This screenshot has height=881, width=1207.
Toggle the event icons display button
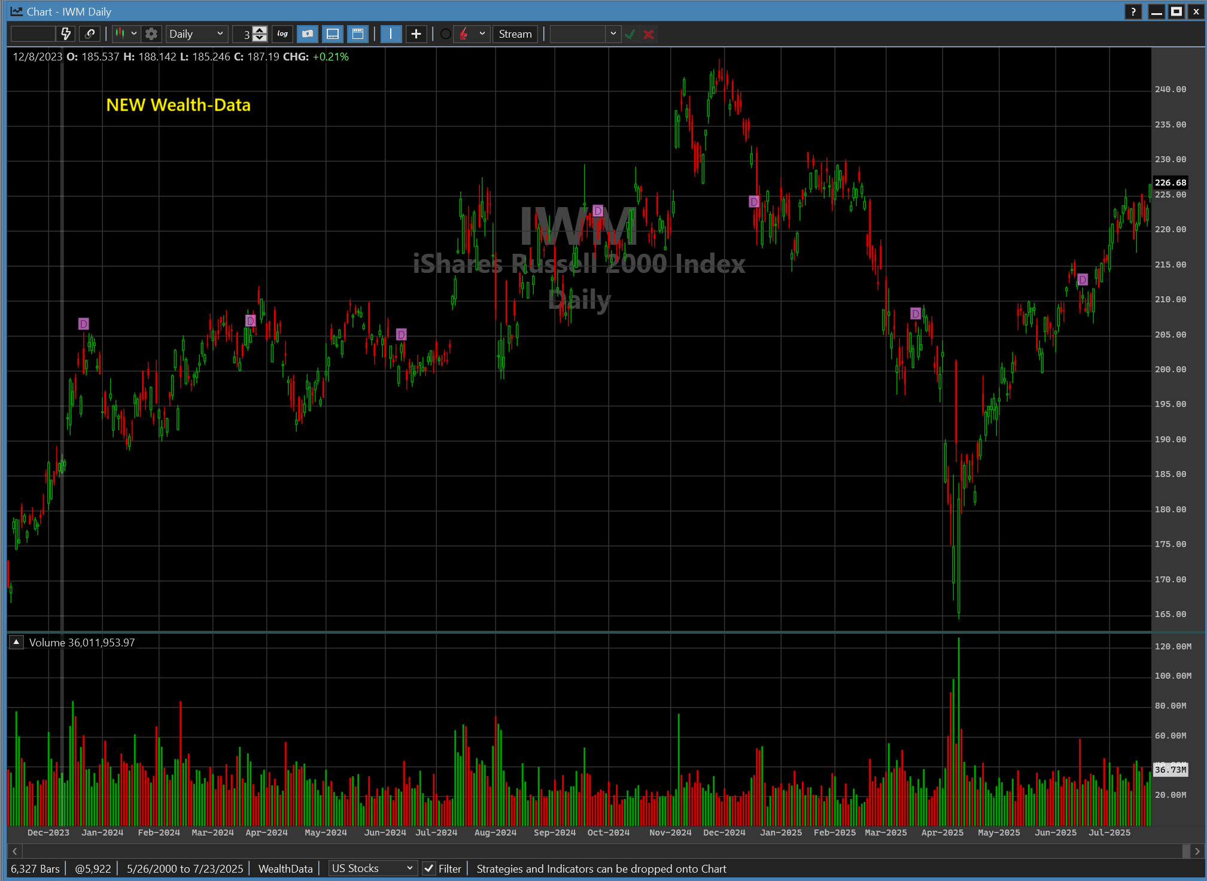coord(308,34)
